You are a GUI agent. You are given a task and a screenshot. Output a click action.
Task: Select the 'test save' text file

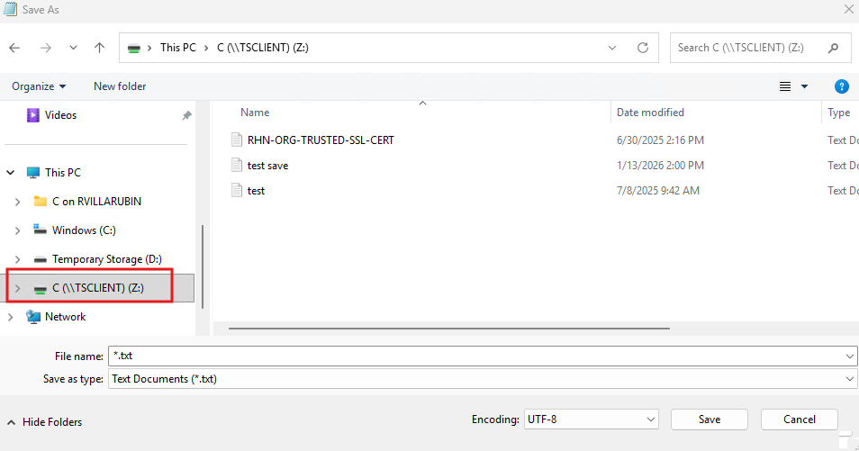point(267,166)
